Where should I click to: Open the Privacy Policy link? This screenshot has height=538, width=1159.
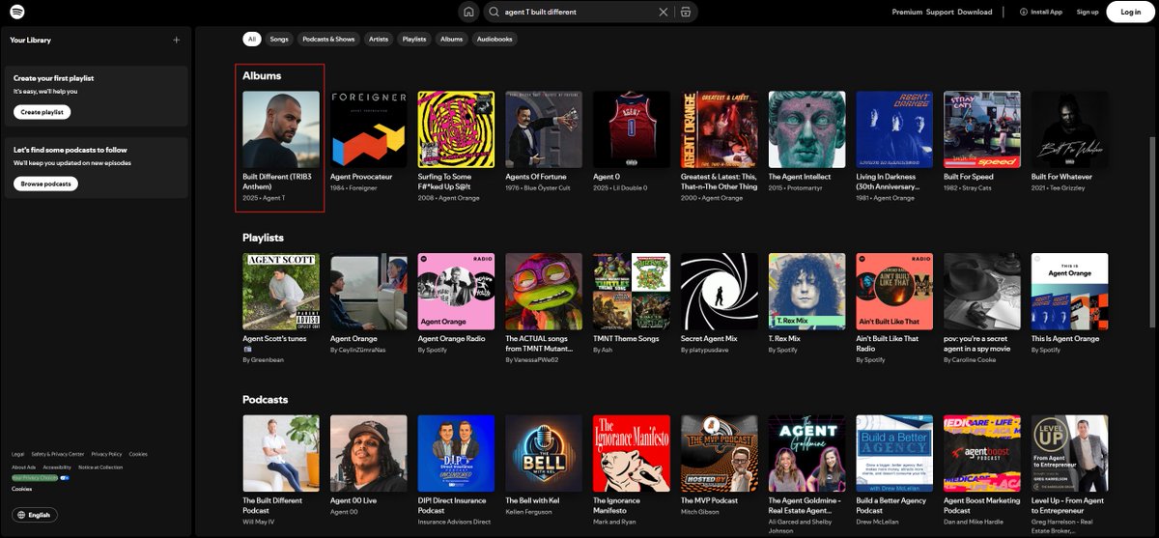pos(106,454)
